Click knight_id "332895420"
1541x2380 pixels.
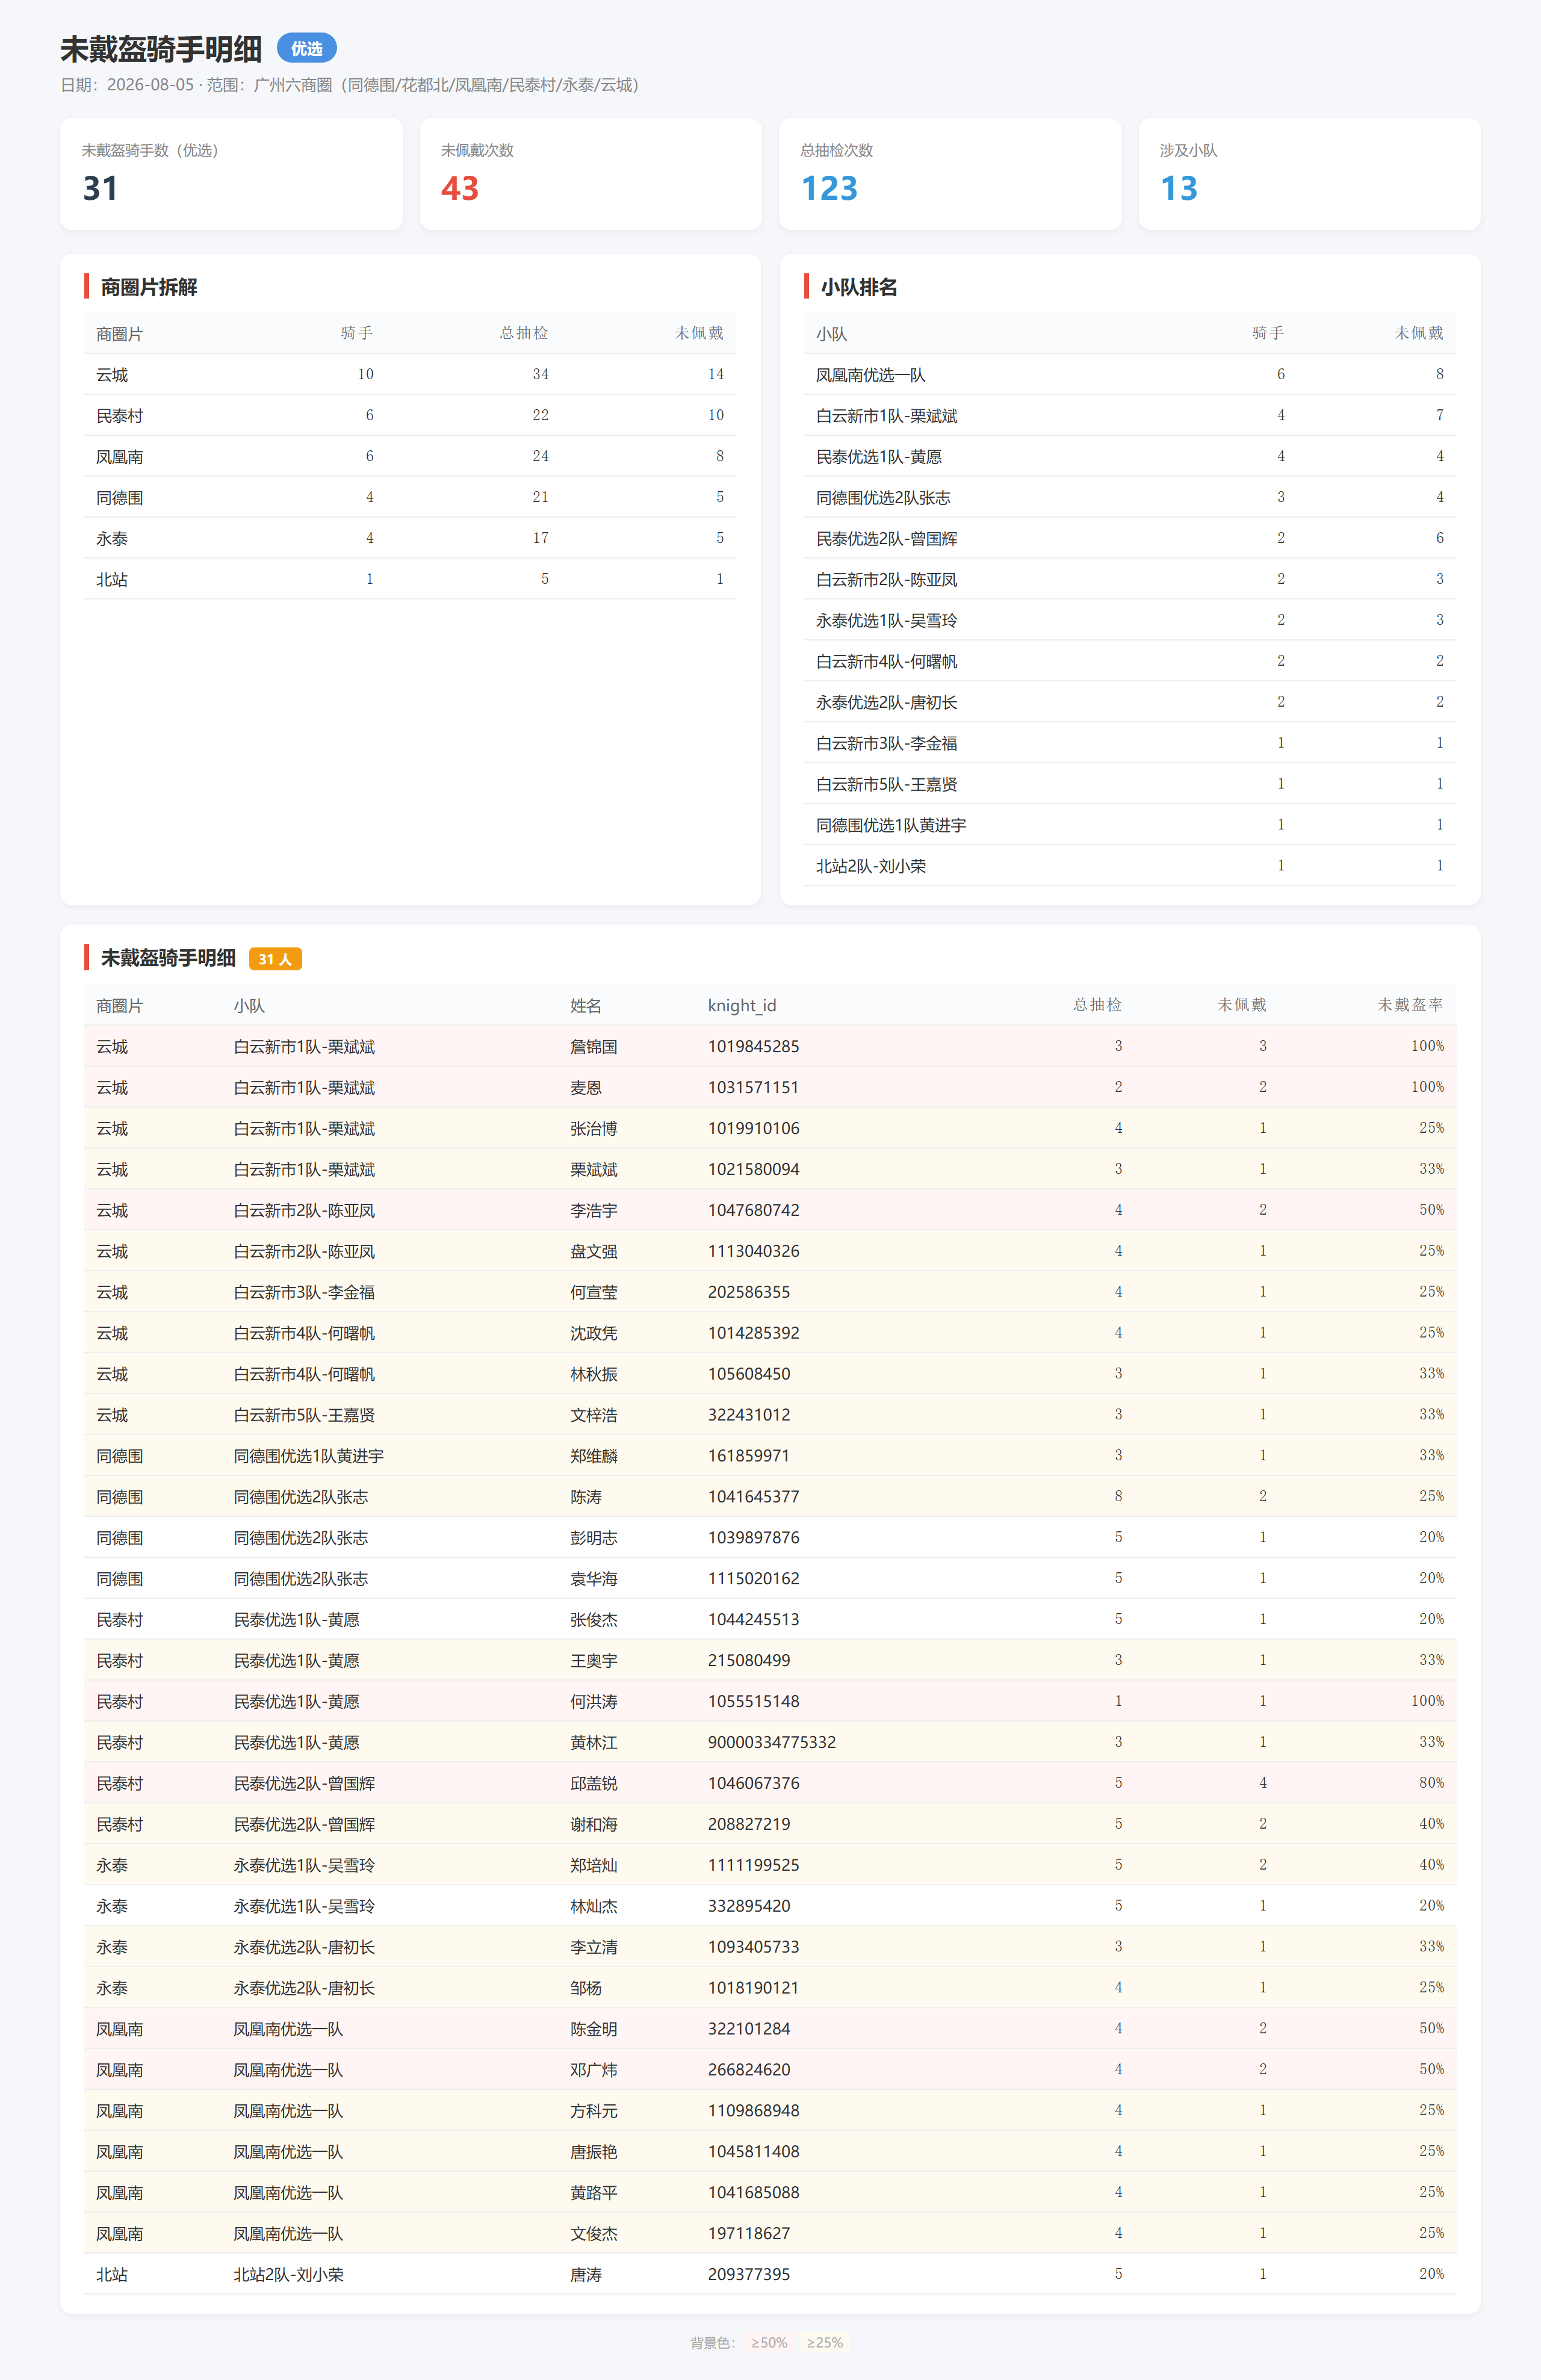tap(749, 1907)
